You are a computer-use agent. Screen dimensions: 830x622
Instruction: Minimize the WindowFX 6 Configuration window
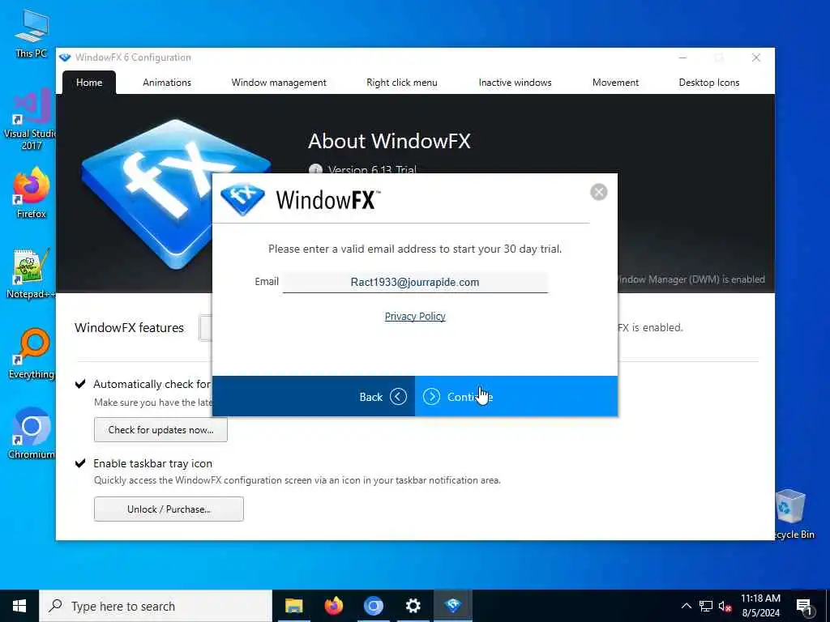[x=682, y=58]
